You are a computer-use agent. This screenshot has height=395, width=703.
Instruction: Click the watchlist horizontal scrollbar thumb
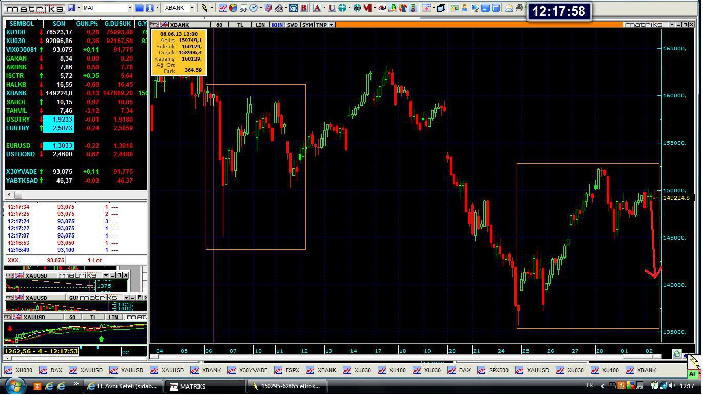(x=18, y=194)
